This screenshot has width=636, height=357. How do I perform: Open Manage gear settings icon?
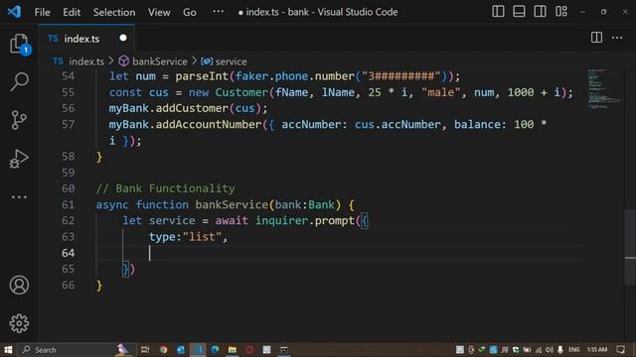(x=19, y=323)
